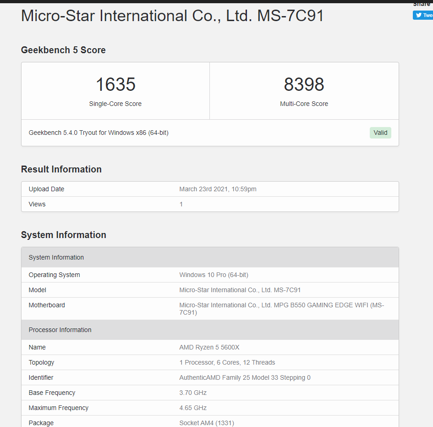Click the Processor Information table header
Image resolution: width=433 pixels, height=427 pixels.
point(60,330)
